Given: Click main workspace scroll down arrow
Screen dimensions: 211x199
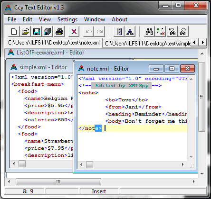Looking at the screenshot, I should click(202, 173).
